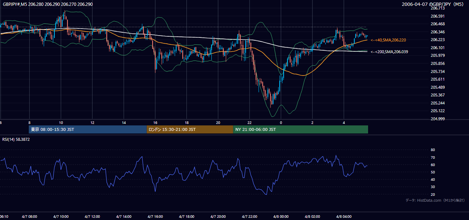Click the HistData.com data source credit

click(435, 200)
